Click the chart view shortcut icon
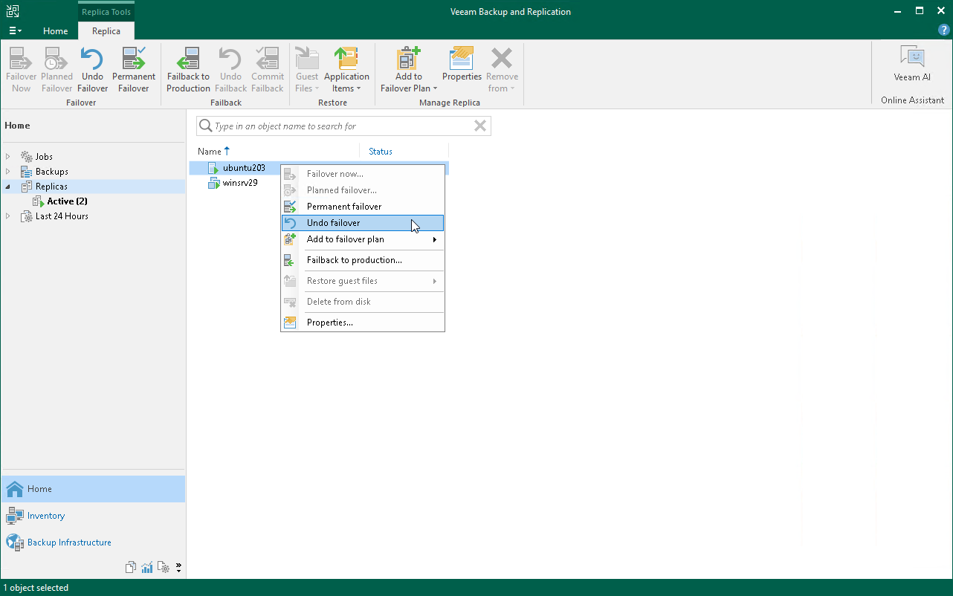The image size is (953, 596). click(147, 568)
